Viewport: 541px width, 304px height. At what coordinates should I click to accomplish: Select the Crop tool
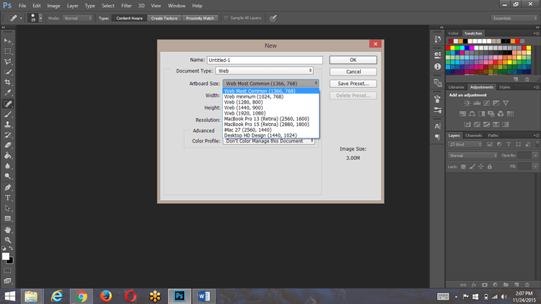8,82
